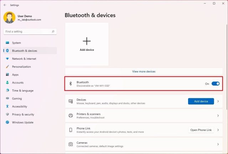The width and height of the screenshot is (228, 154).
Task: Select the Accessibility label in sidebar
Action: pos(20,106)
